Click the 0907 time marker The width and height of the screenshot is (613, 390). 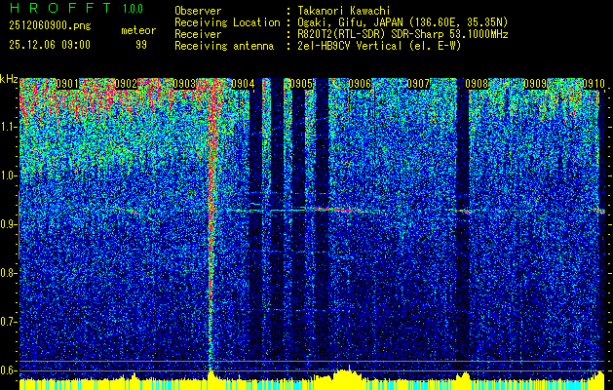point(418,84)
